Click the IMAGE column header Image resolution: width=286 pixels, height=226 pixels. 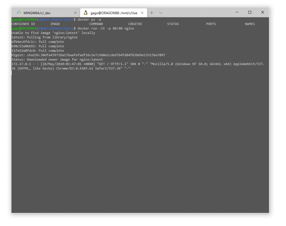coord(55,24)
